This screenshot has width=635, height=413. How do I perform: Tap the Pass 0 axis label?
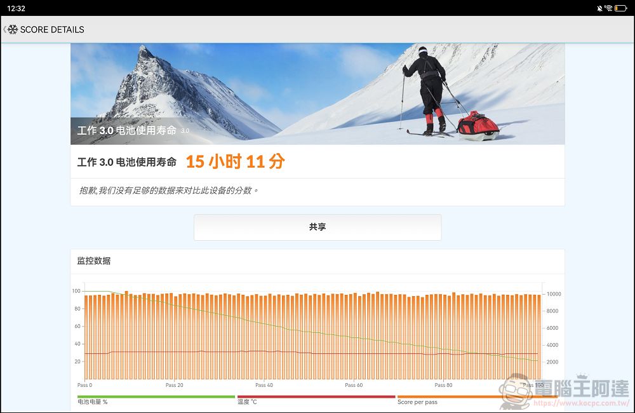(x=84, y=385)
